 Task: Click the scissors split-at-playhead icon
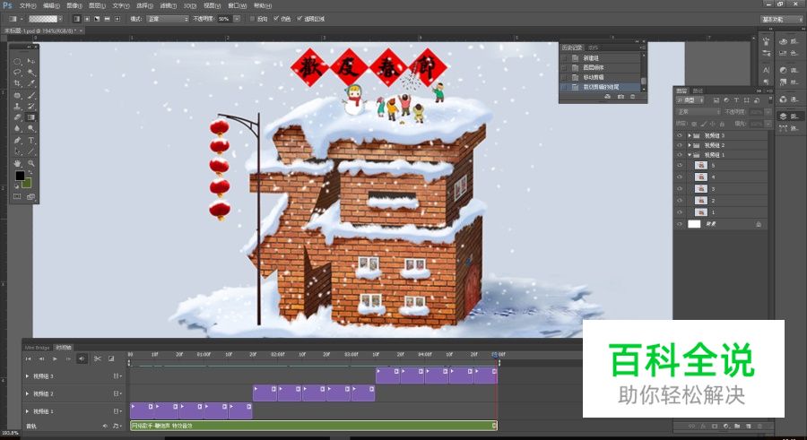click(99, 358)
